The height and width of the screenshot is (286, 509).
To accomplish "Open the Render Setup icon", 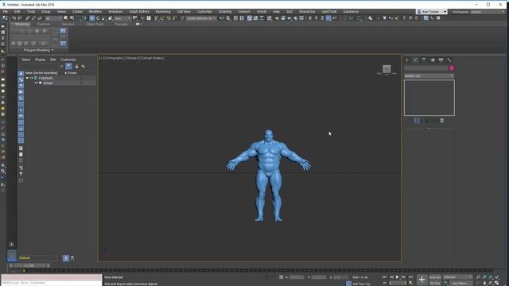I will click(x=277, y=18).
